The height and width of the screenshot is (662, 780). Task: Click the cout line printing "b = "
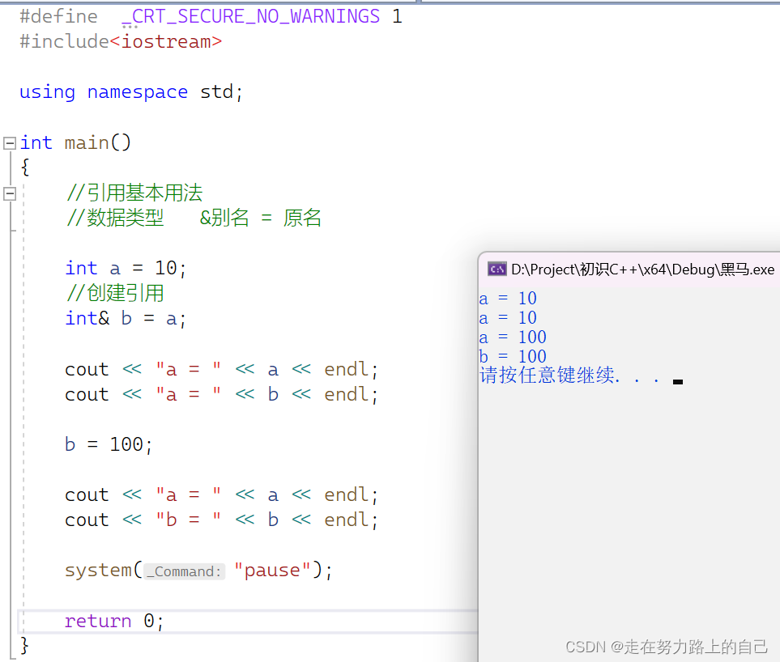coord(221,520)
